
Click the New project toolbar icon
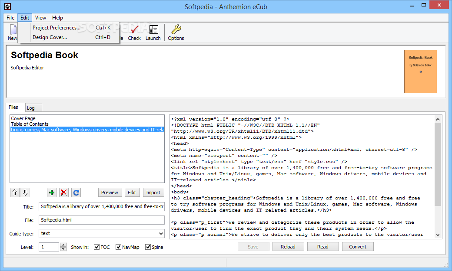[x=13, y=32]
